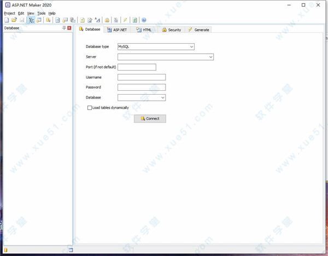This screenshot has width=328, height=256.
Task: Click the yellow database status bar icon
Action: [x=5, y=250]
